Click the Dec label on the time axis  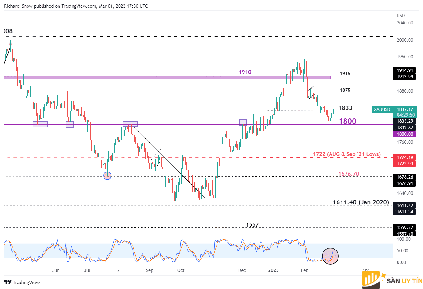pyautogui.click(x=242, y=270)
